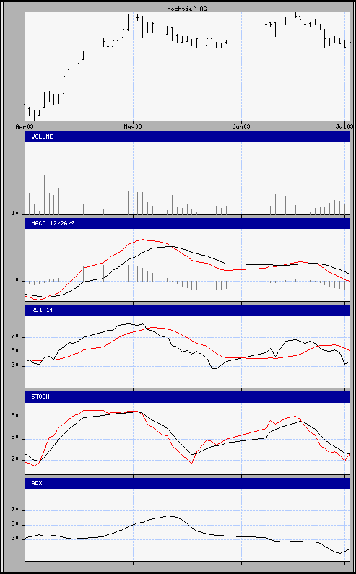Select the RSI 14 panel header
Viewport: 356px width, 574px height.
tap(188, 310)
